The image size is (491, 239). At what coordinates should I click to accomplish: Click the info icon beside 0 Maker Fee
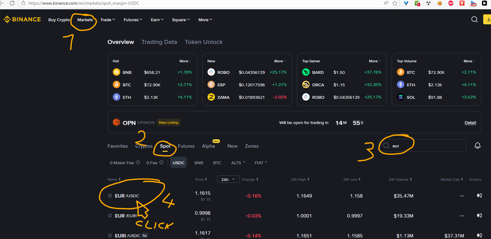click(x=138, y=163)
